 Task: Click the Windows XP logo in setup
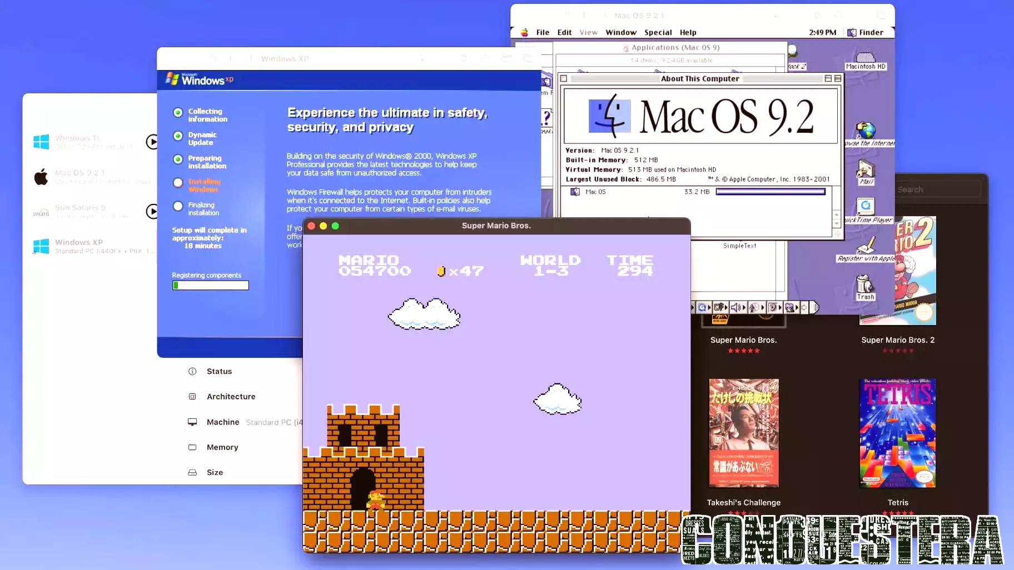(x=199, y=79)
